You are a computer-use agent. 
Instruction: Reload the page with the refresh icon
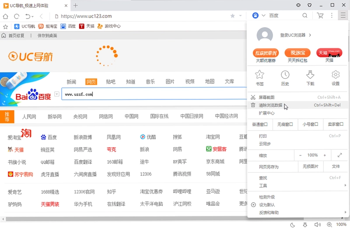coord(17,16)
